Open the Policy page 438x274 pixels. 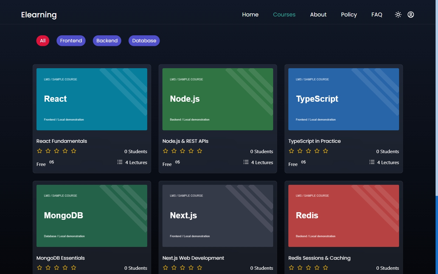pyautogui.click(x=349, y=15)
